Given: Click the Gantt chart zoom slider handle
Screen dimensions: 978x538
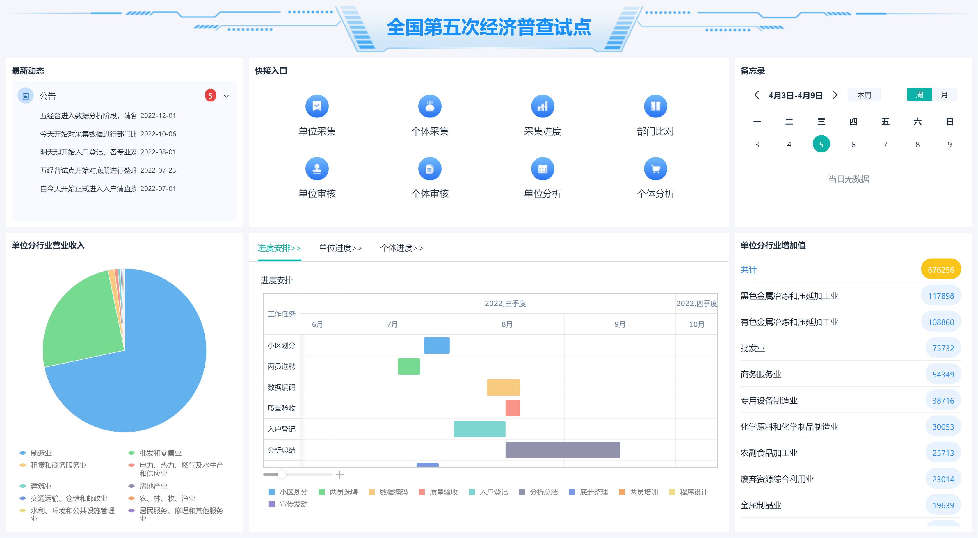Looking at the screenshot, I should click(281, 474).
